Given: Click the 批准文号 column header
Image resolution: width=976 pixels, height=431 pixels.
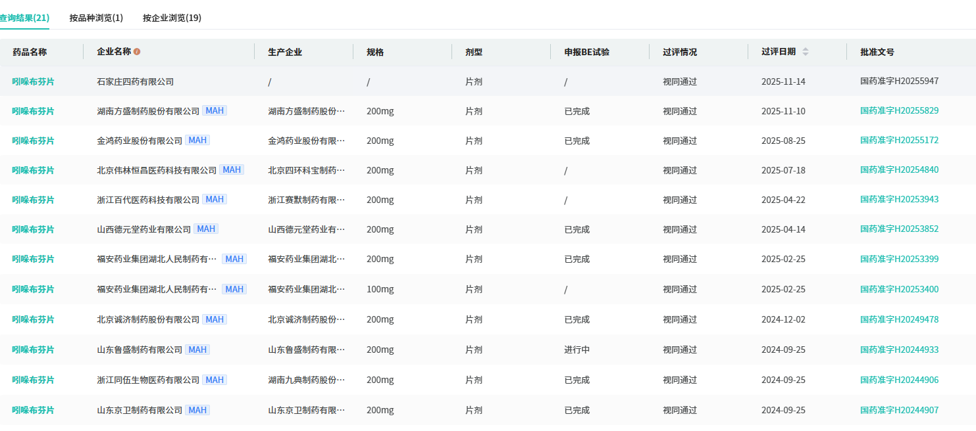Looking at the screenshot, I should tap(877, 52).
